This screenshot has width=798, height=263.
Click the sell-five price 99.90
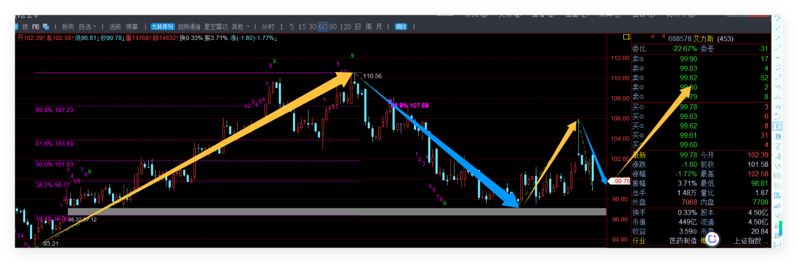(688, 59)
